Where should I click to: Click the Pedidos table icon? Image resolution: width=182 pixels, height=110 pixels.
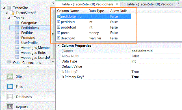17,33
